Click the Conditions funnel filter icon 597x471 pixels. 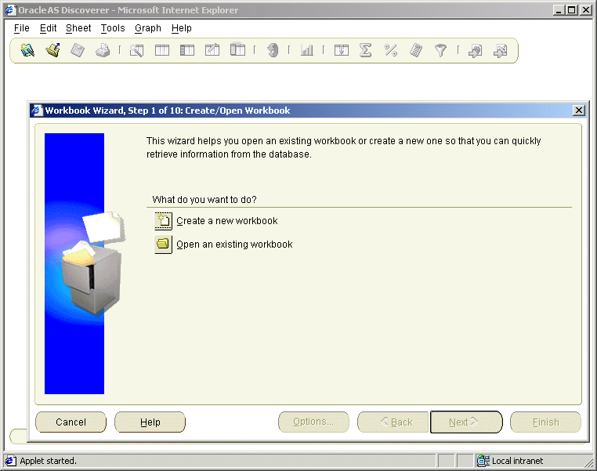click(x=440, y=50)
